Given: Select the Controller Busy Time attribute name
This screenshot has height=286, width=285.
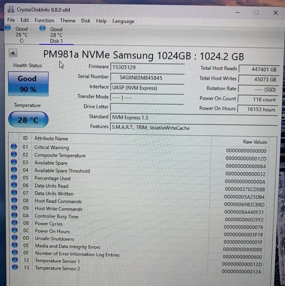Looking at the screenshot, I should 56,216.
